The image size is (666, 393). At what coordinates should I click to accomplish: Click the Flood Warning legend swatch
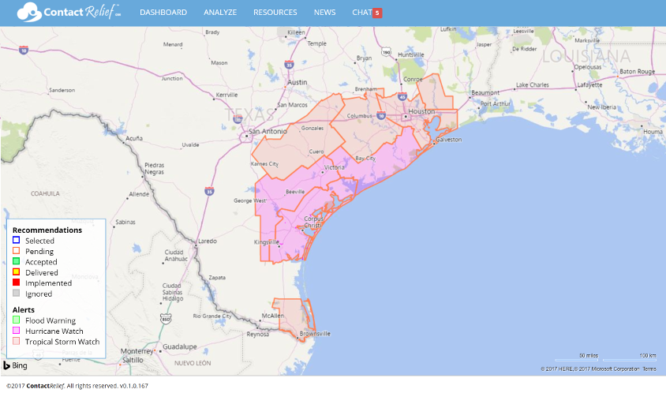pyautogui.click(x=16, y=320)
